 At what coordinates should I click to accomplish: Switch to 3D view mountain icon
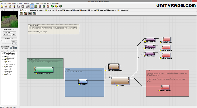pyautogui.click(x=44, y=6)
